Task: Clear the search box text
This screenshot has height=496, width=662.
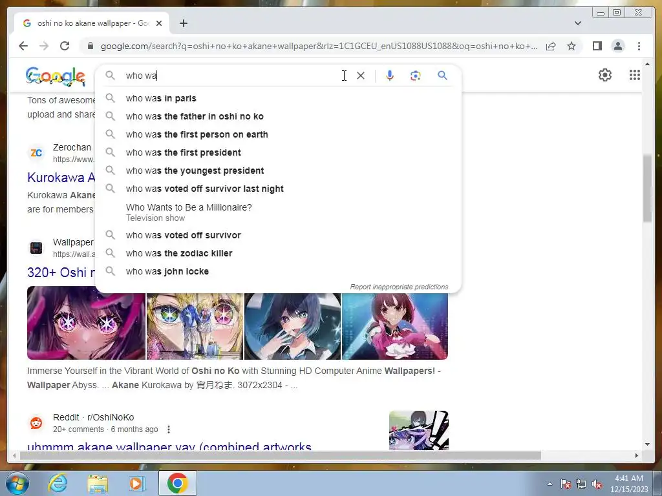Action: coord(361,76)
